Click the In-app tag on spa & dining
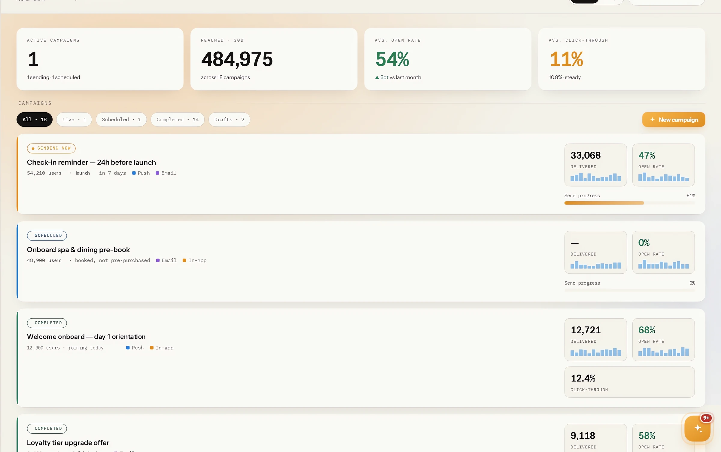This screenshot has width=721, height=452. (195, 260)
